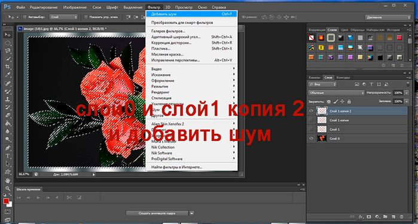Select the Path Selection tool

pos(7,164)
